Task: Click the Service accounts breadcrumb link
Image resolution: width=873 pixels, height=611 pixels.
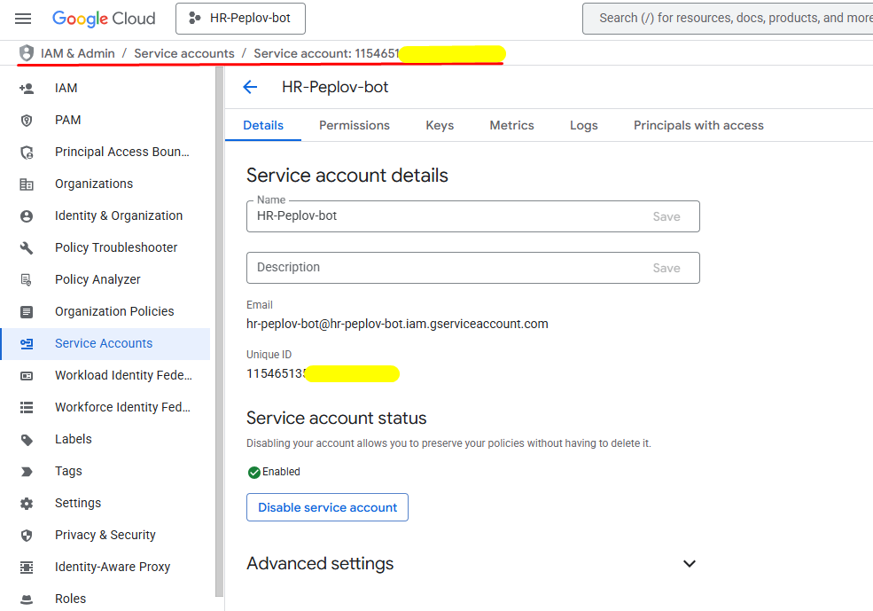Action: [x=184, y=53]
